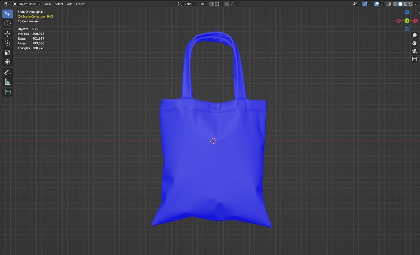Open Global transform orientation dropdown

coord(187,4)
